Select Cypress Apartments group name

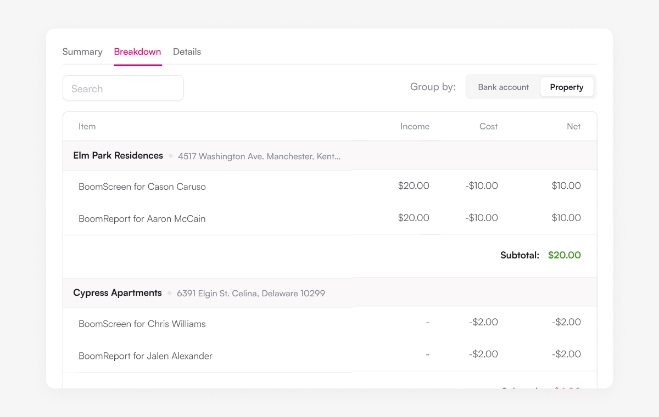click(118, 292)
